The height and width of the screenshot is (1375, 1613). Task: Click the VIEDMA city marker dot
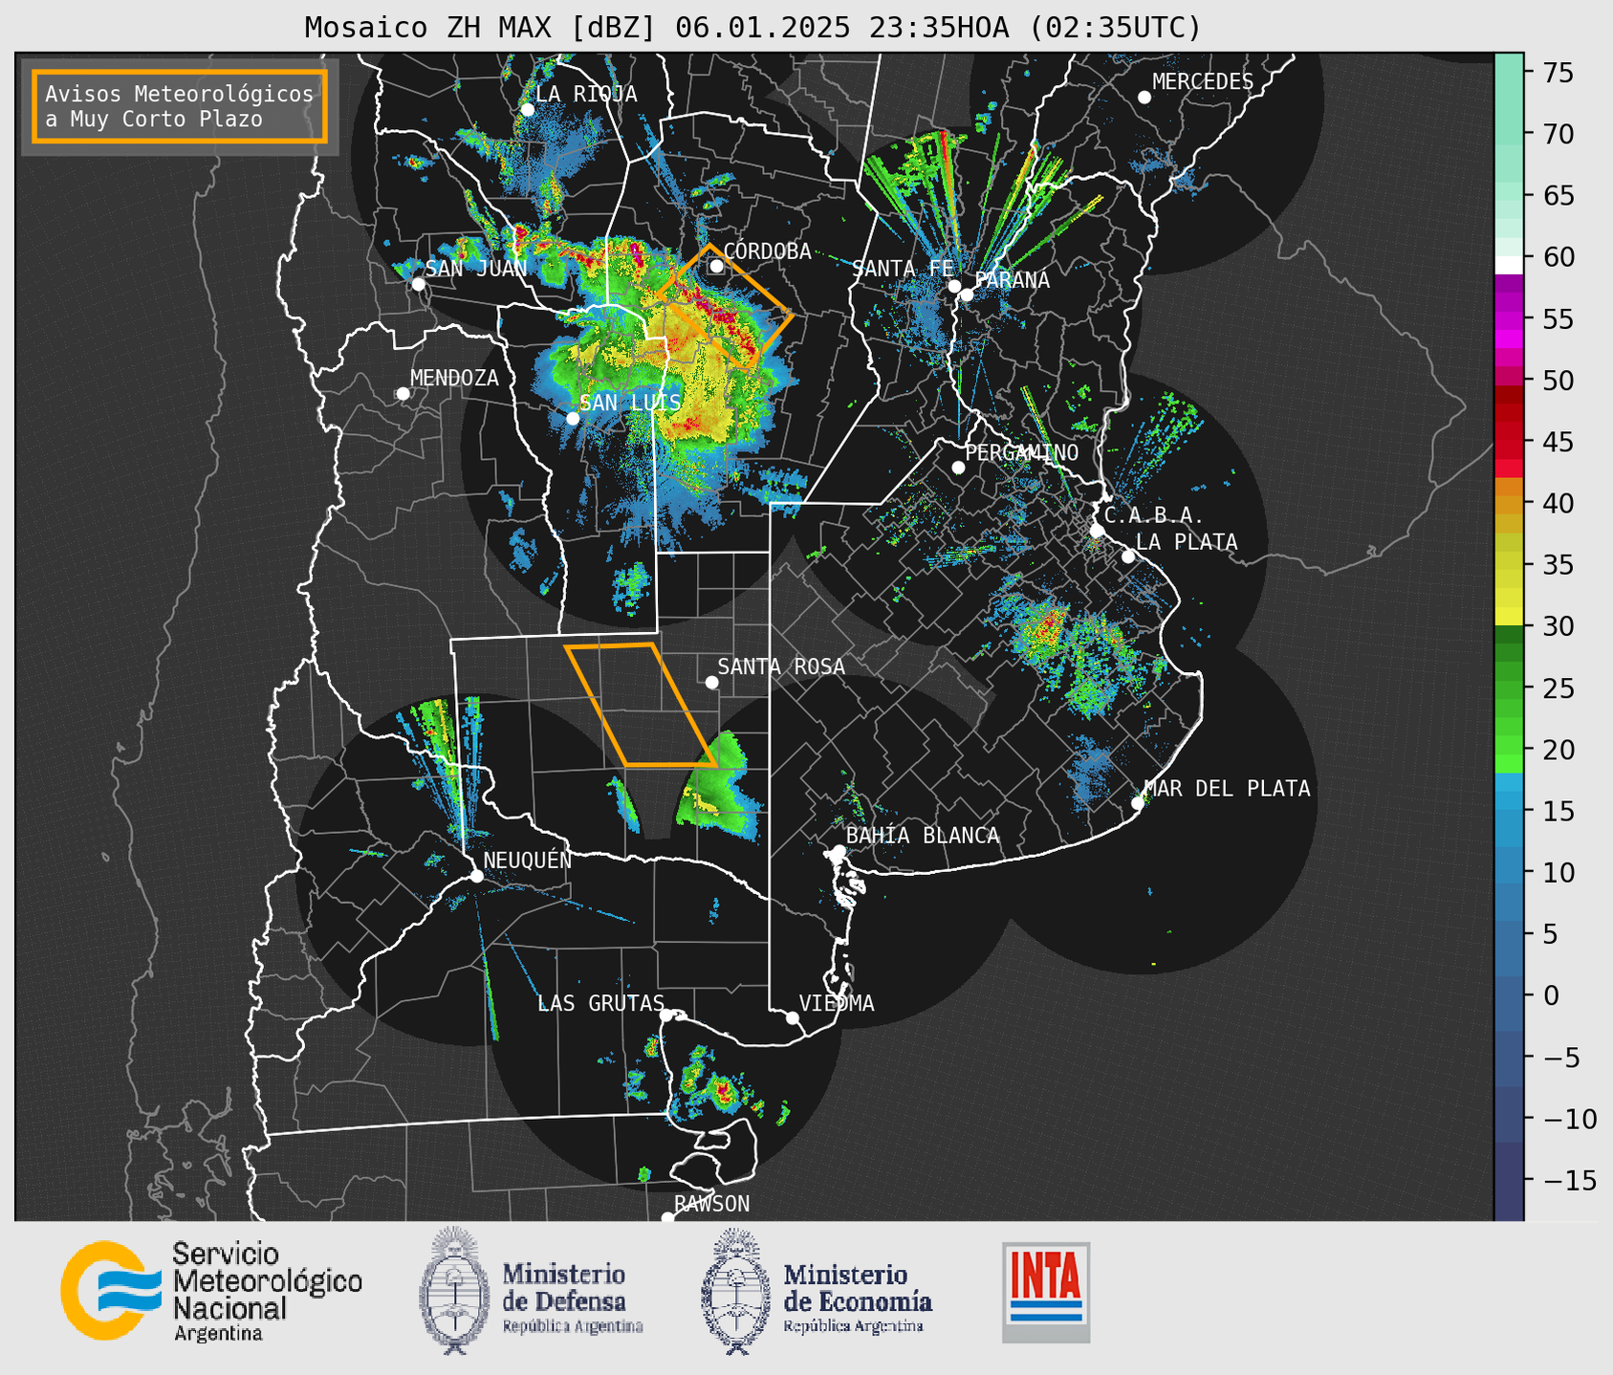tap(793, 1017)
